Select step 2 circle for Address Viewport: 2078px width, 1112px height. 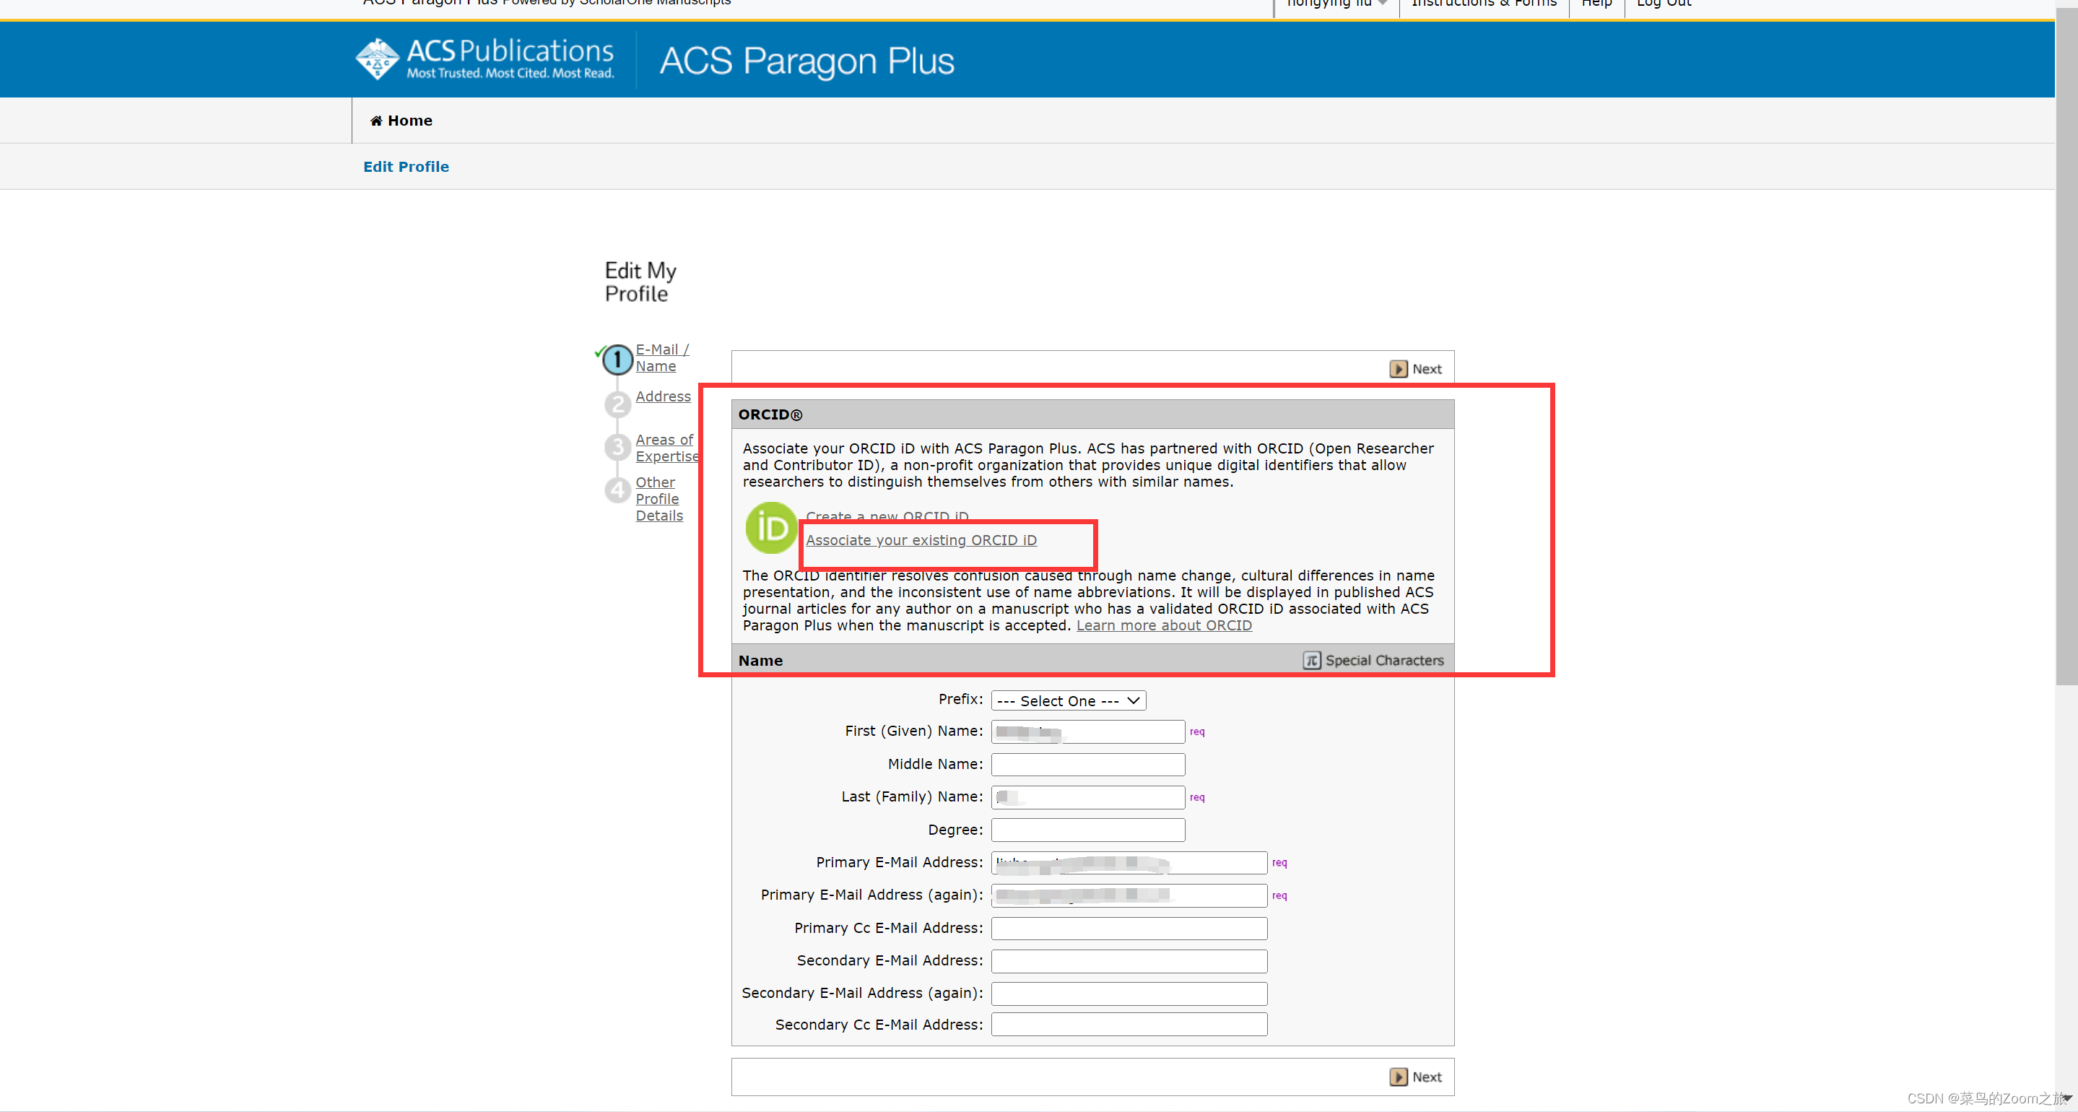point(618,404)
